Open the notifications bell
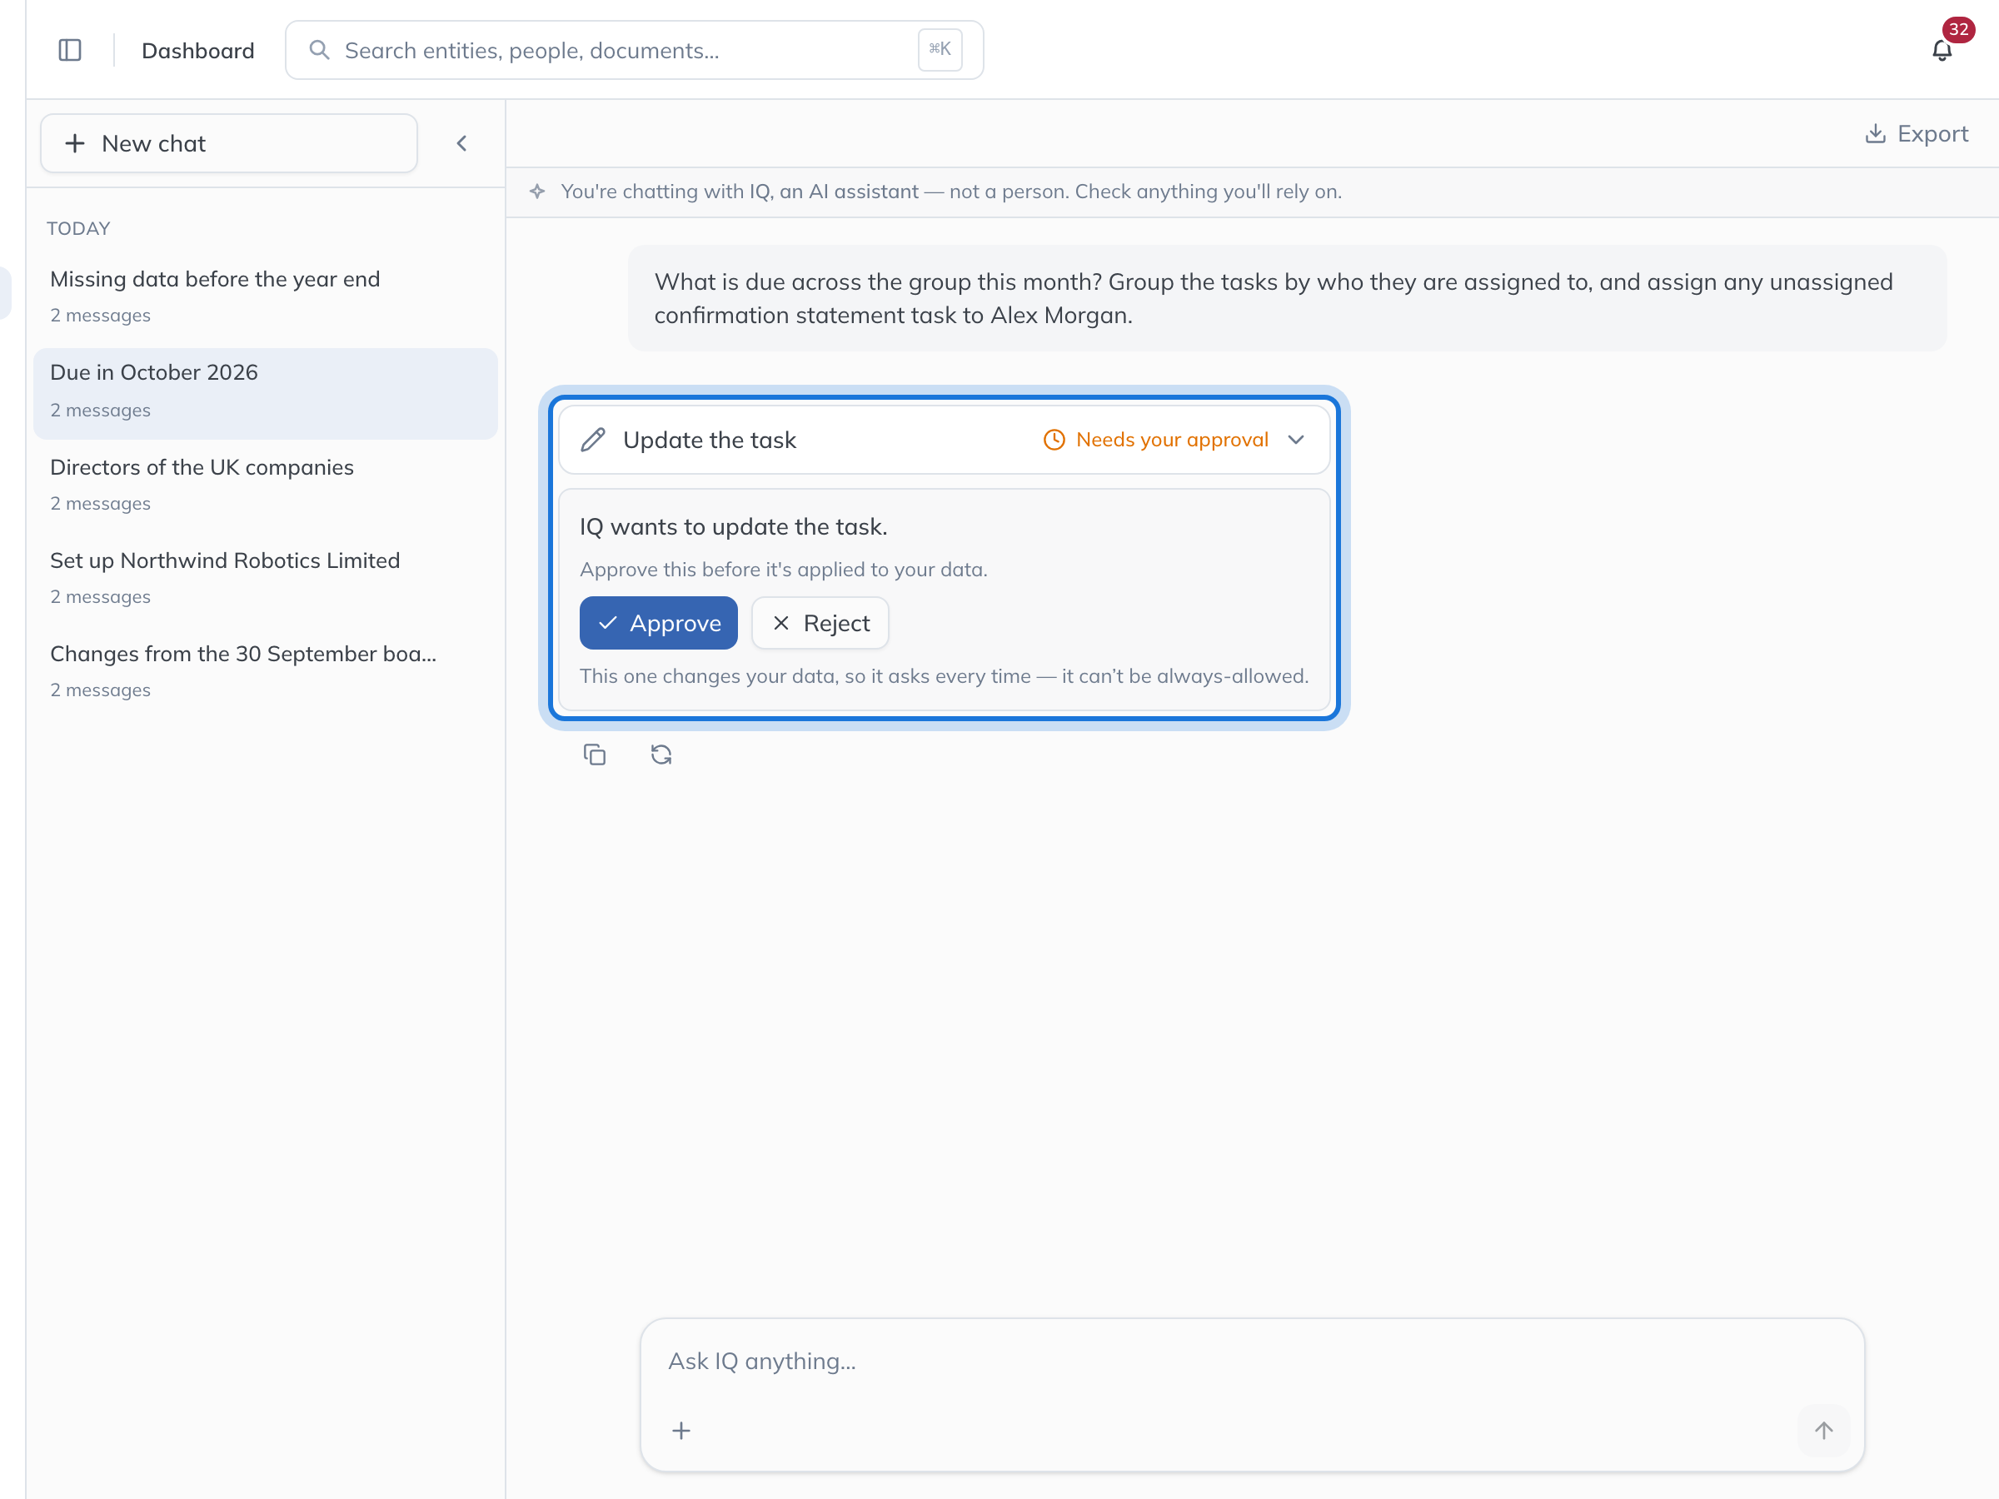1999x1499 pixels. [1942, 51]
